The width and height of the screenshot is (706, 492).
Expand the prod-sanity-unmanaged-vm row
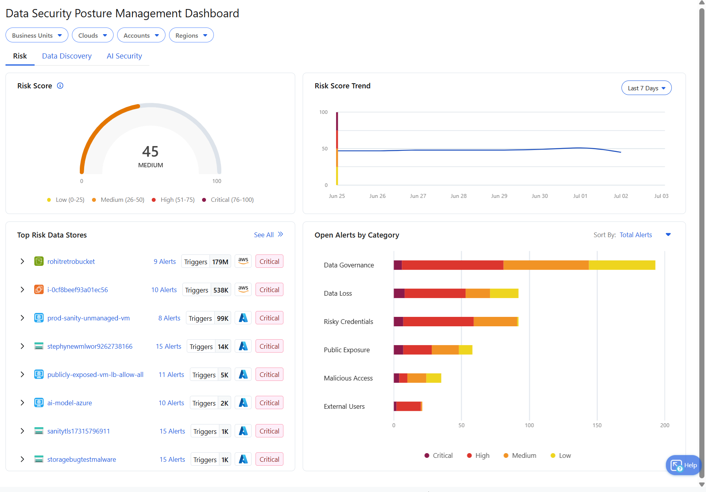pyautogui.click(x=22, y=318)
